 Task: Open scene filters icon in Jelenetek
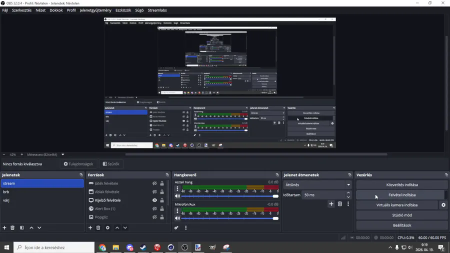coord(22,228)
